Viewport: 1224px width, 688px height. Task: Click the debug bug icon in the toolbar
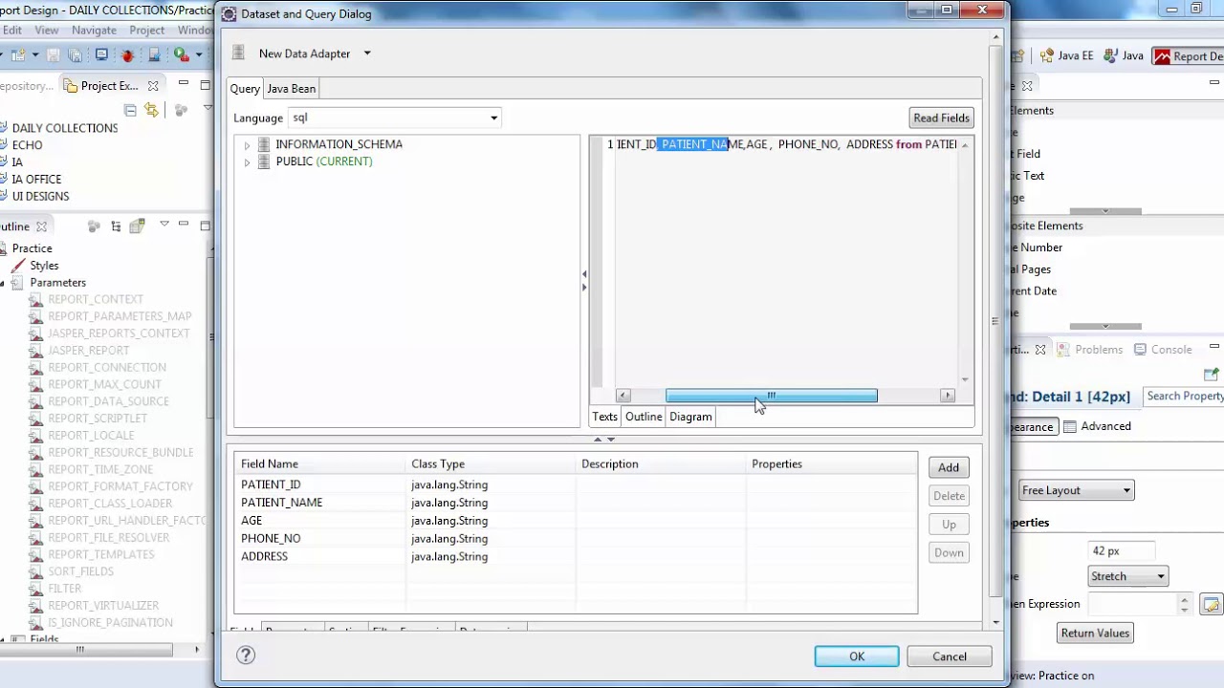(127, 55)
